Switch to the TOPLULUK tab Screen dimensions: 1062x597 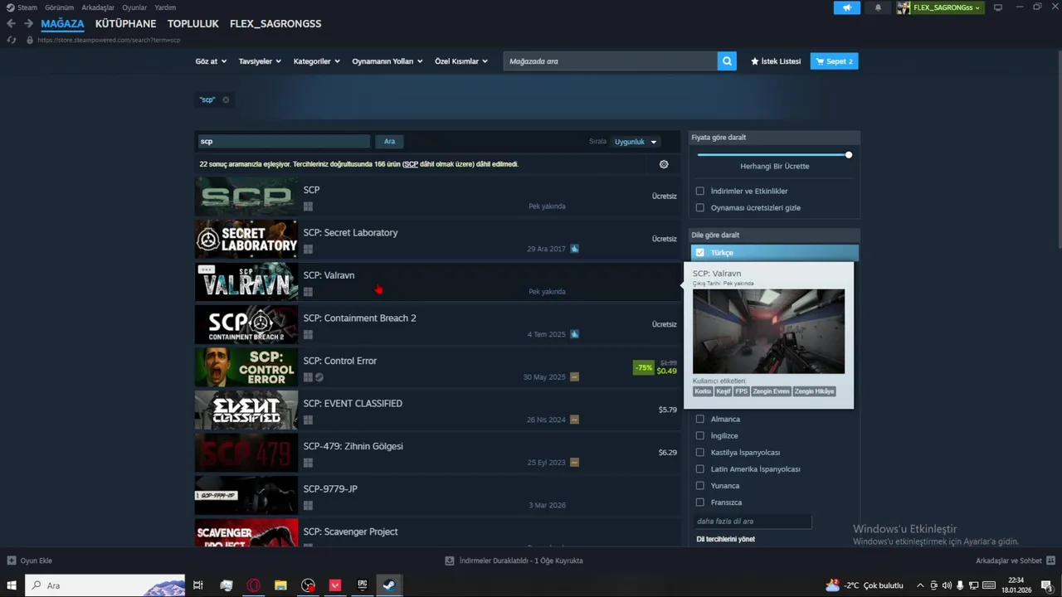pyautogui.click(x=192, y=23)
